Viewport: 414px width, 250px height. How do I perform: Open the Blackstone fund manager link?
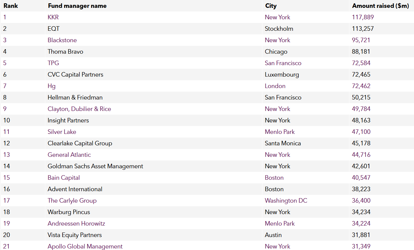(x=62, y=40)
